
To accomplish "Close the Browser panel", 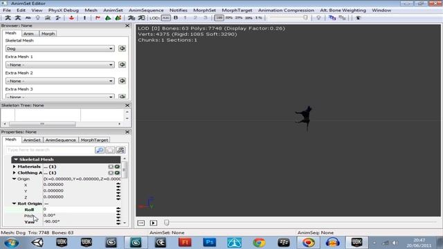I will tap(127, 26).
